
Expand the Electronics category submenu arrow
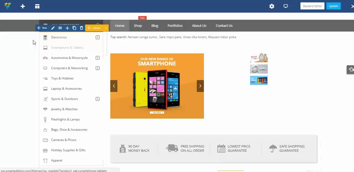click(98, 37)
